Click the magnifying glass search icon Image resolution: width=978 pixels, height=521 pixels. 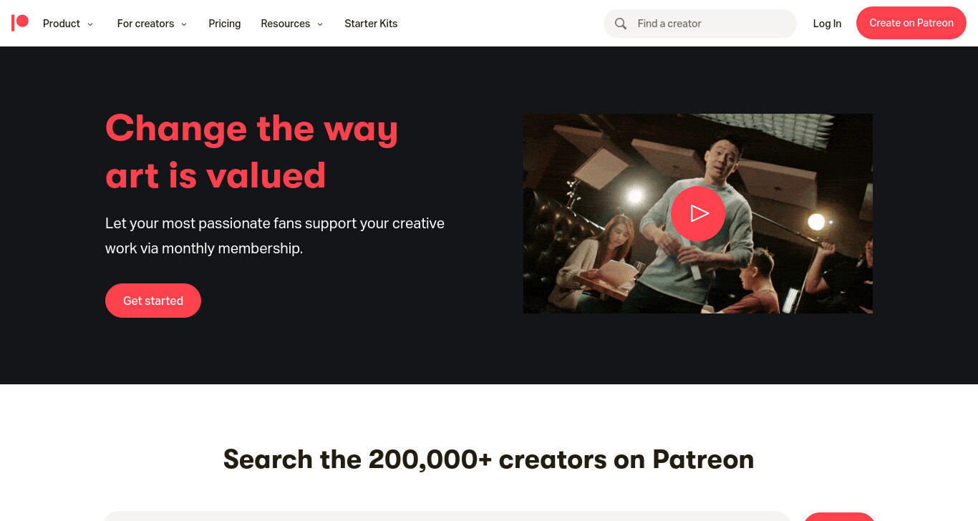click(621, 24)
